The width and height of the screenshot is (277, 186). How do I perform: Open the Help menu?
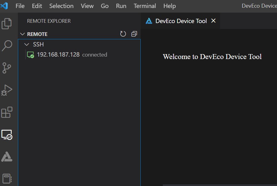pyautogui.click(x=170, y=6)
